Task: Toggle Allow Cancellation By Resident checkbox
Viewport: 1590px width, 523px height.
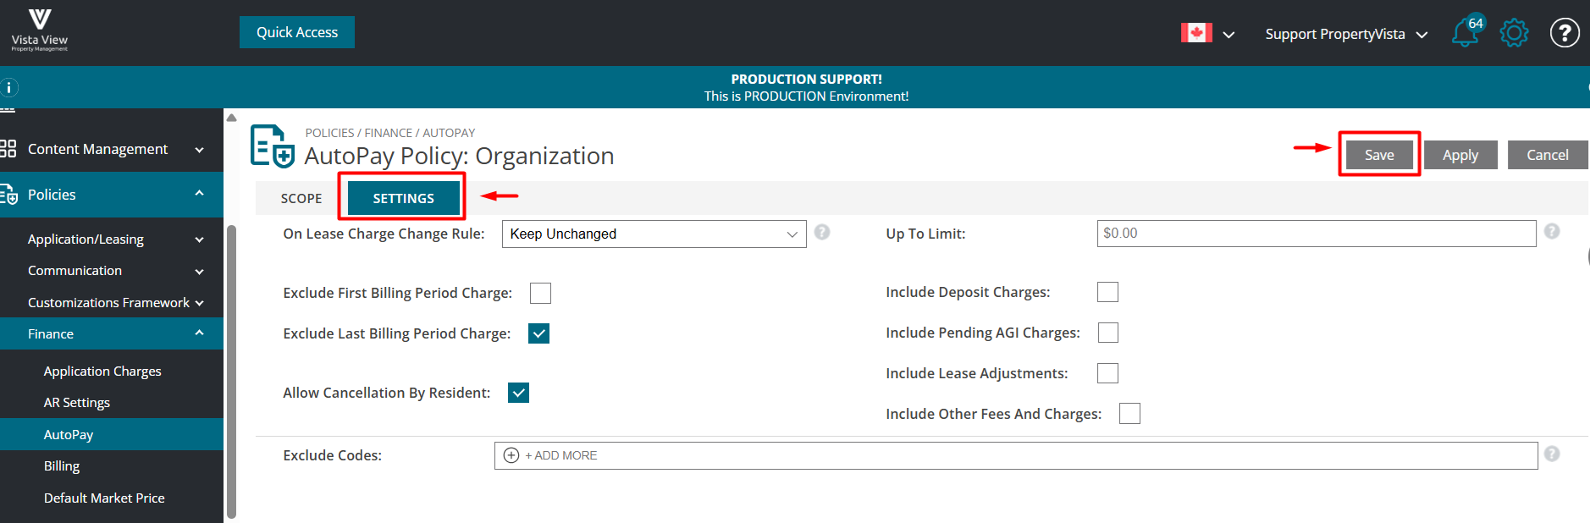Action: (x=518, y=393)
